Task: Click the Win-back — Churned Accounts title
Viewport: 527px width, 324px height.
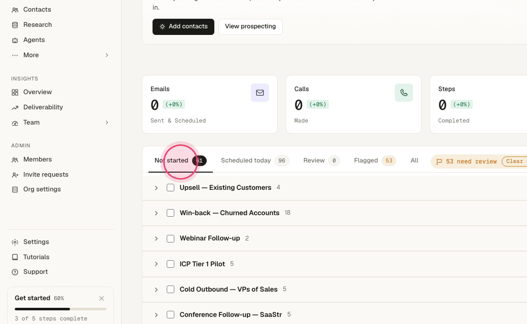Action: (x=230, y=213)
